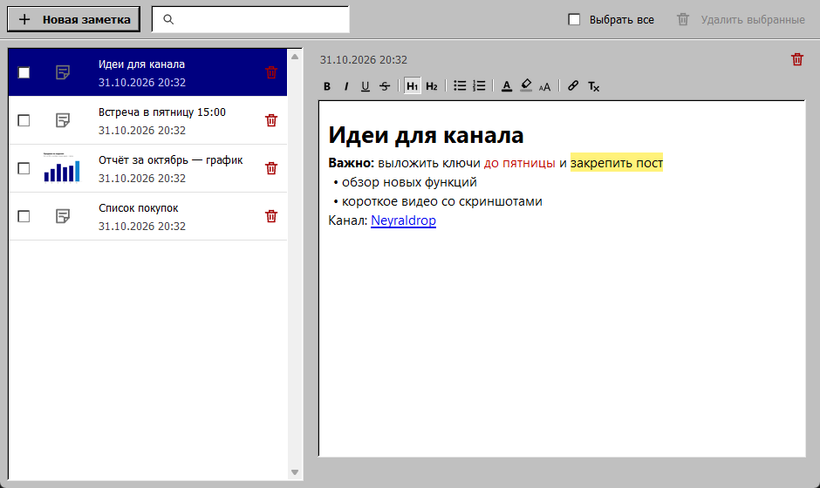Apply Heading 1 style (H1)
The width and height of the screenshot is (820, 488).
[412, 86]
